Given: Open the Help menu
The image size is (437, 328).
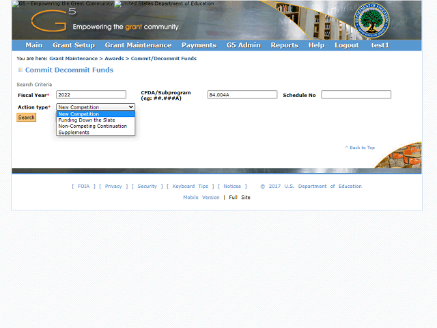Looking at the screenshot, I should [316, 45].
